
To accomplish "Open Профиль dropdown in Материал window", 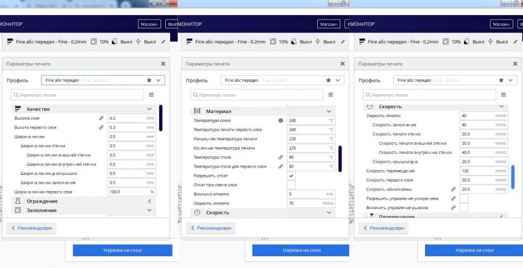I will (282, 80).
